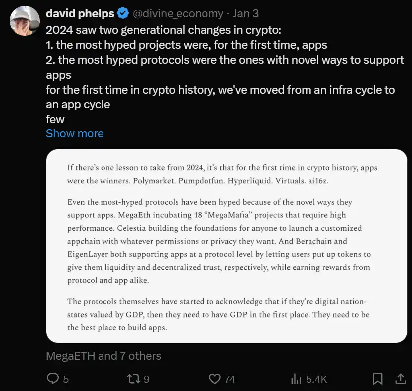Screen dimensions: 412x391
Task: Click the blue verified checkmark badge
Action: pyautogui.click(x=122, y=13)
